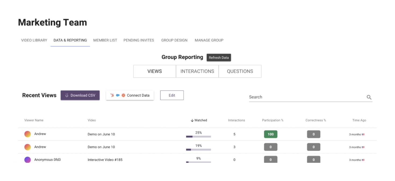This screenshot has width=395, height=181.
Task: Click Andrew's avatar in the first row
Action: click(28, 134)
